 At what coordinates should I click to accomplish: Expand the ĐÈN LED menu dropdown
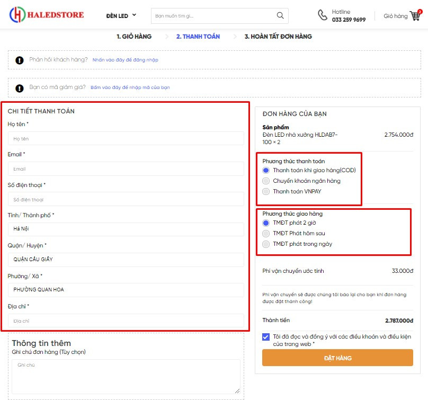(121, 16)
